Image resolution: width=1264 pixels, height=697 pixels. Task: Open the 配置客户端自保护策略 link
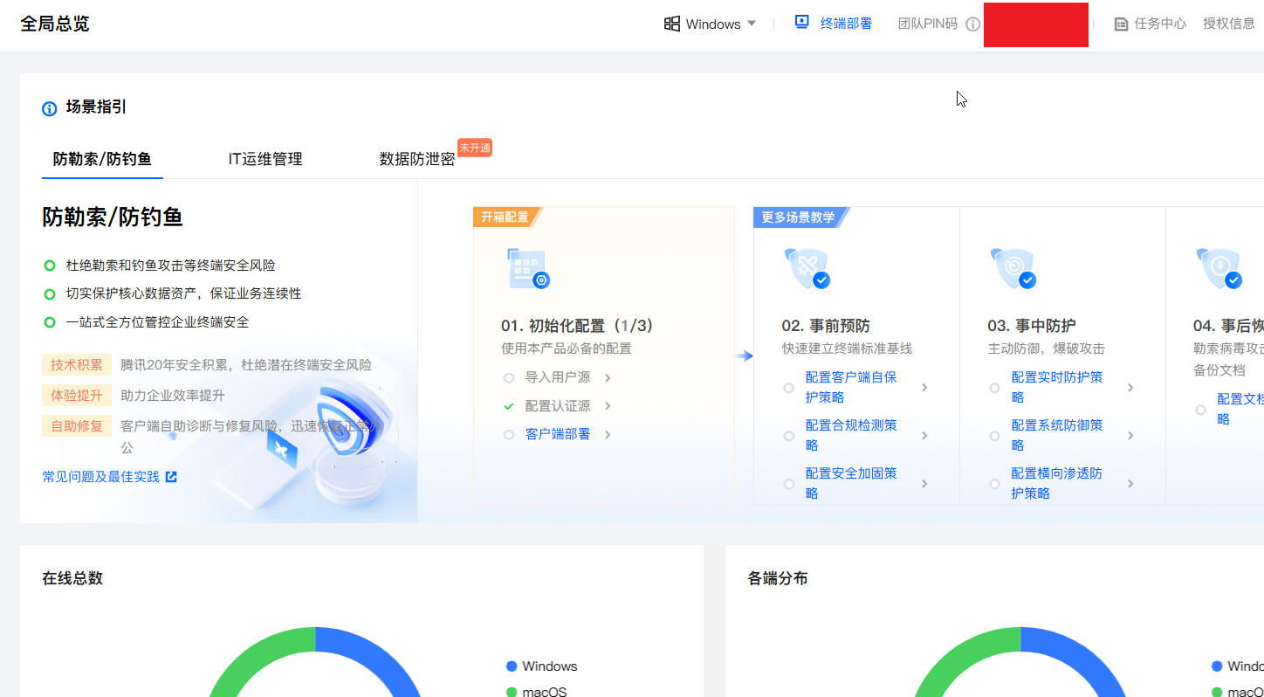pyautogui.click(x=851, y=388)
